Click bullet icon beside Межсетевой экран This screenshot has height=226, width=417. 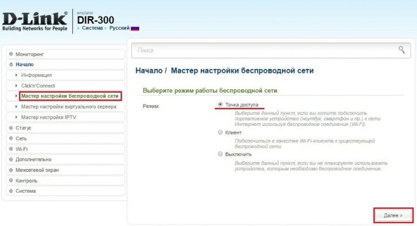coord(11,170)
